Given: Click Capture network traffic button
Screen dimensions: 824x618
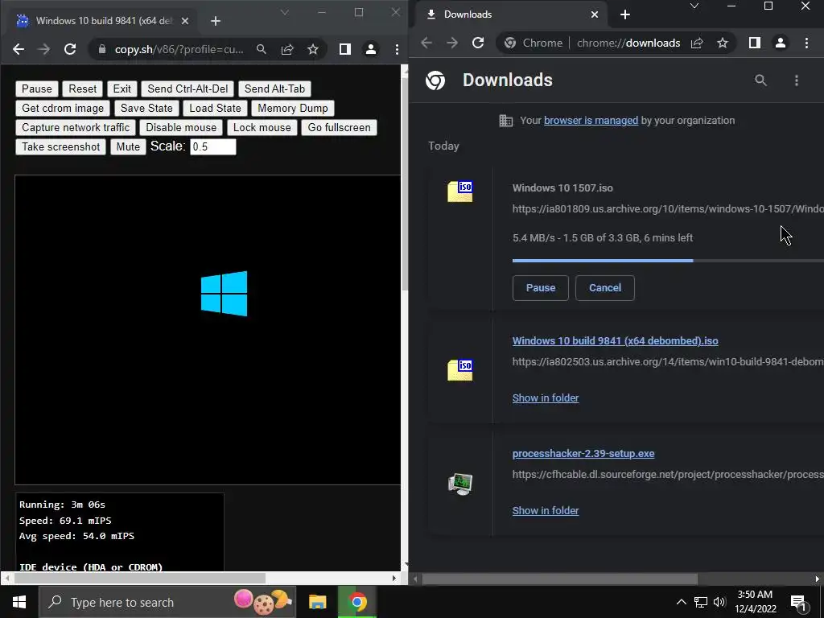Looking at the screenshot, I should tap(76, 128).
